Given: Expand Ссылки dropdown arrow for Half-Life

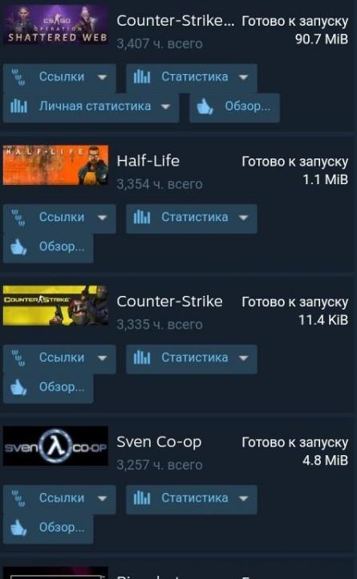Looking at the screenshot, I should point(102,218).
